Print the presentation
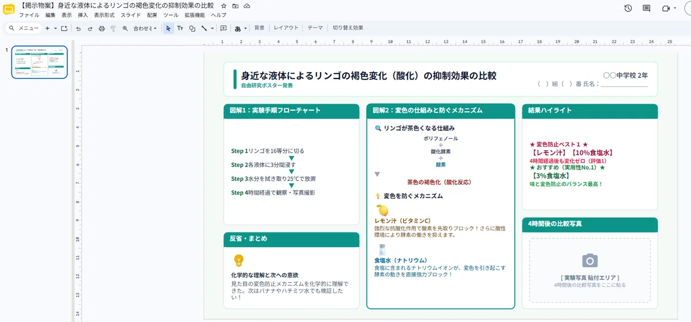This screenshot has width=691, height=322. tap(101, 28)
